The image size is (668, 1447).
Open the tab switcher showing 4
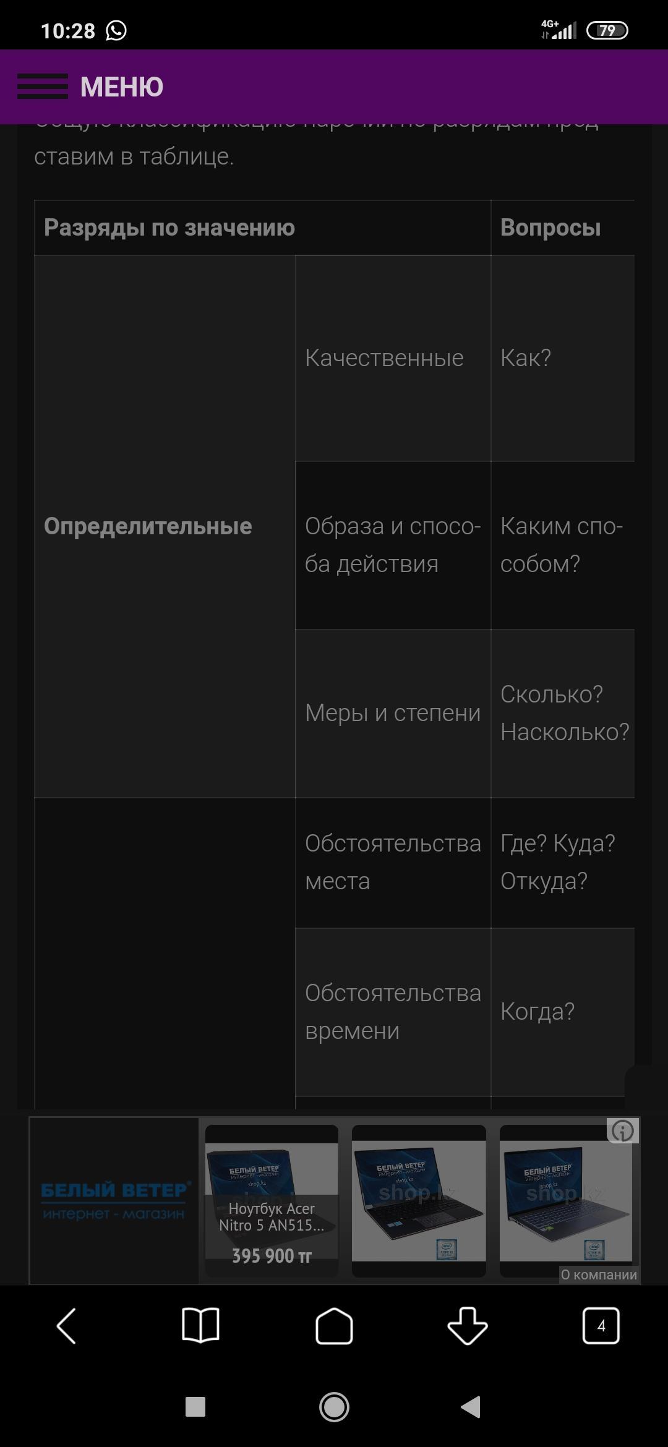pos(601,1325)
